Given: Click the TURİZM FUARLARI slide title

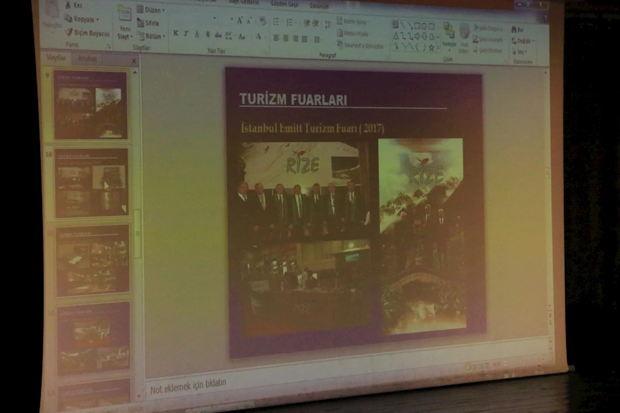Looking at the screenshot, I should pos(293,99).
